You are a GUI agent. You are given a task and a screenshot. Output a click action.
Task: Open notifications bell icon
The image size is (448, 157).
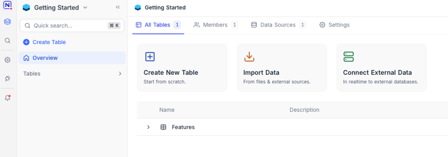8,98
